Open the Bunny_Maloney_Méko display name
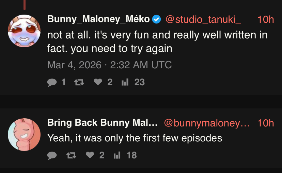282x173 pixels. point(98,19)
